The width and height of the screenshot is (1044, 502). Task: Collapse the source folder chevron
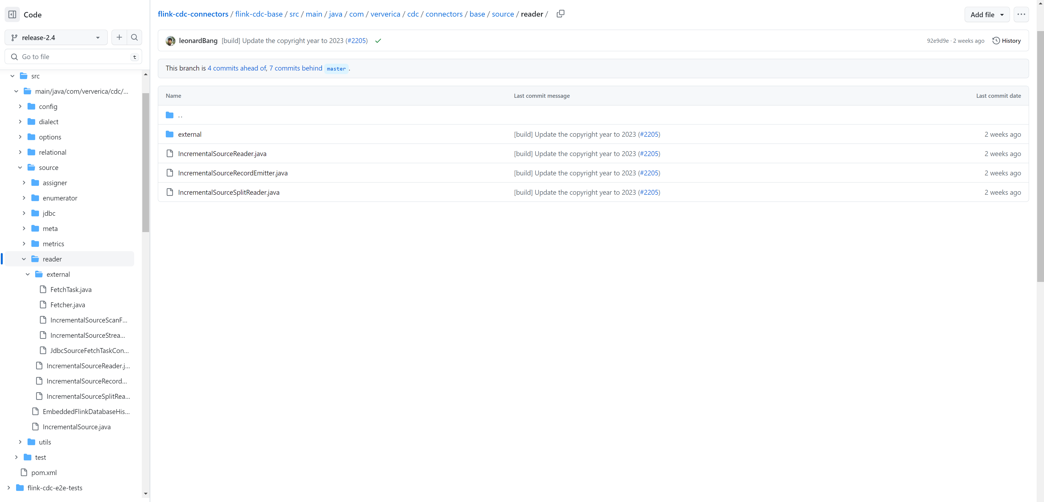click(x=20, y=168)
